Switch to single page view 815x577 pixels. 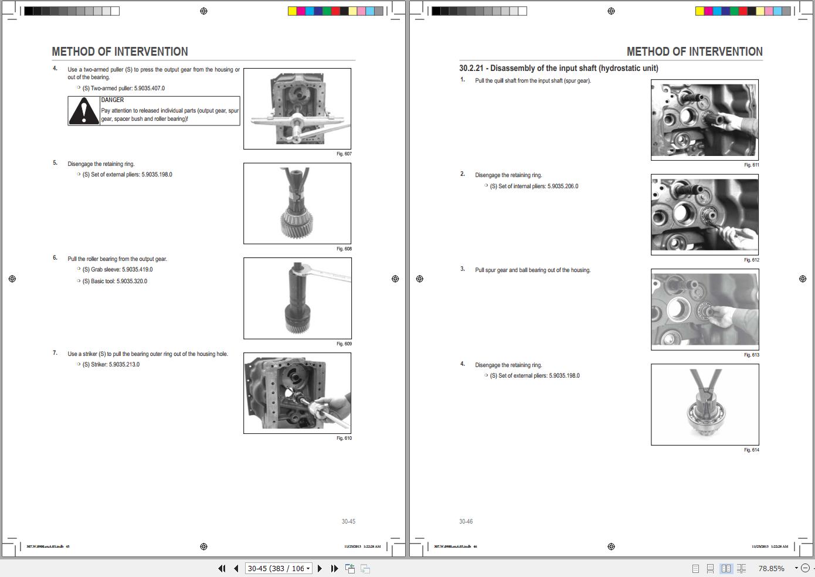[695, 568]
